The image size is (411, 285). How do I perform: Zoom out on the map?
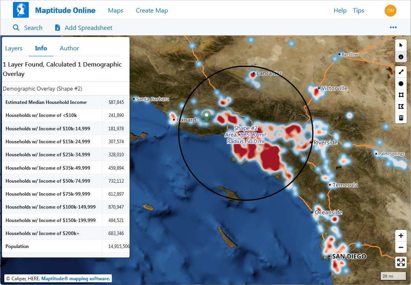pos(401,248)
